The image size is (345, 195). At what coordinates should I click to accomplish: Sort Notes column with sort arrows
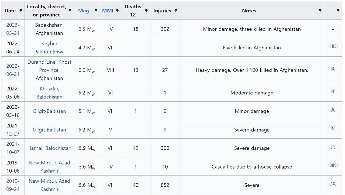pyautogui.click(x=320, y=11)
